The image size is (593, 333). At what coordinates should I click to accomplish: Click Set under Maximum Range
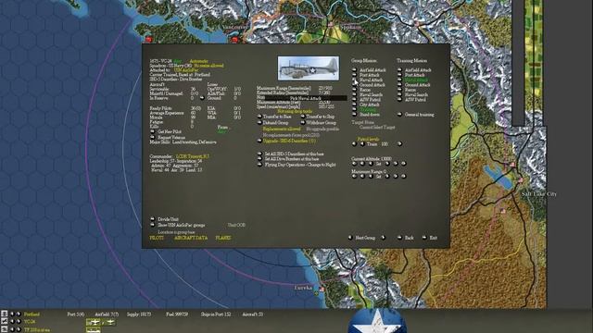(x=379, y=177)
